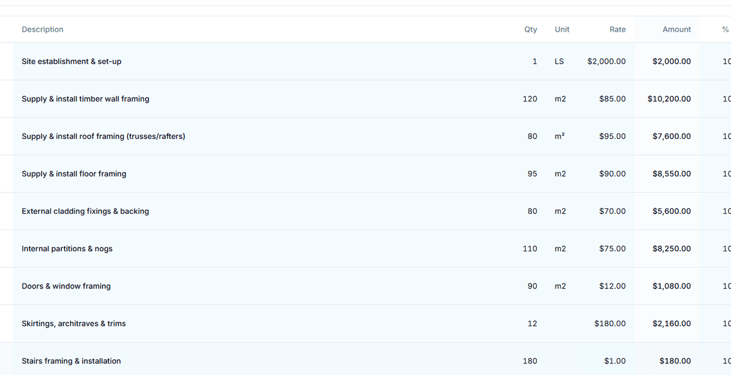
Task: Click the Supply & install timber wall framing description
Action: [x=85, y=99]
